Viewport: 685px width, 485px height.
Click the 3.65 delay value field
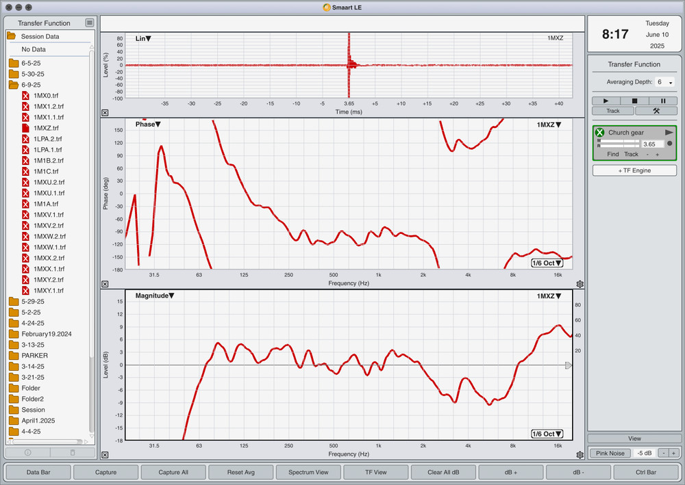[653, 144]
